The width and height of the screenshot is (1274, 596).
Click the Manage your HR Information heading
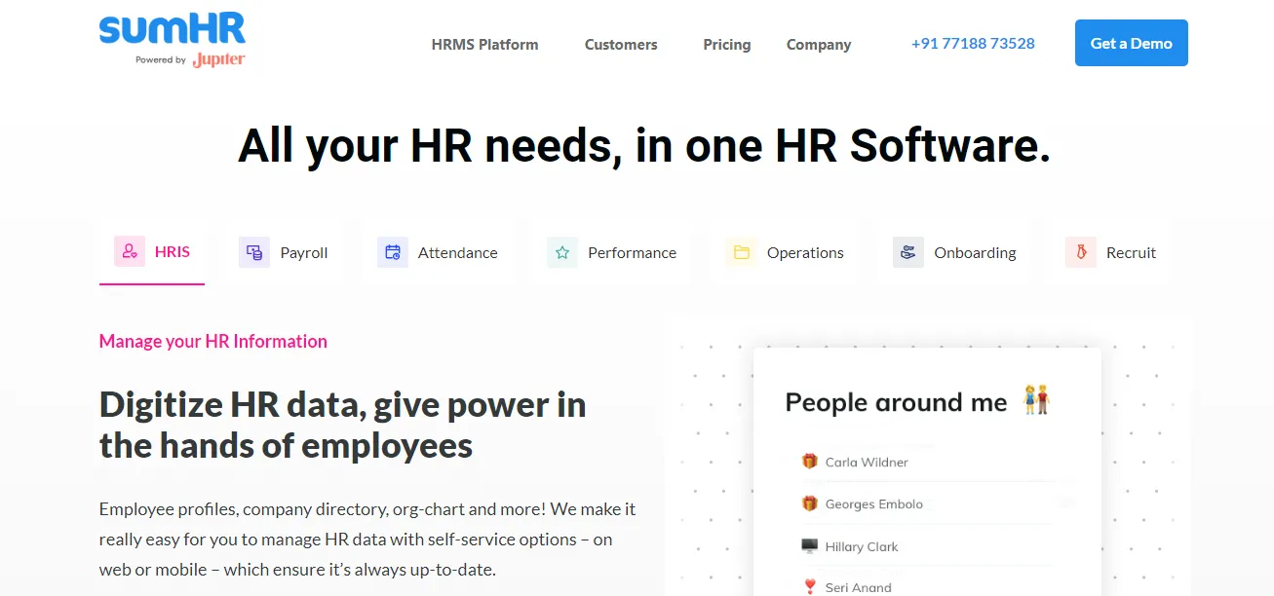213,341
